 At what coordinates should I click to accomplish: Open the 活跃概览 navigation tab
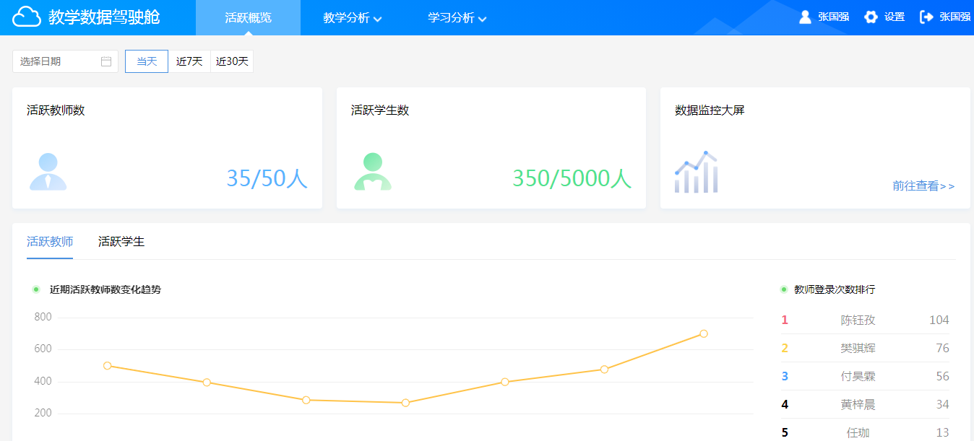[x=248, y=18]
